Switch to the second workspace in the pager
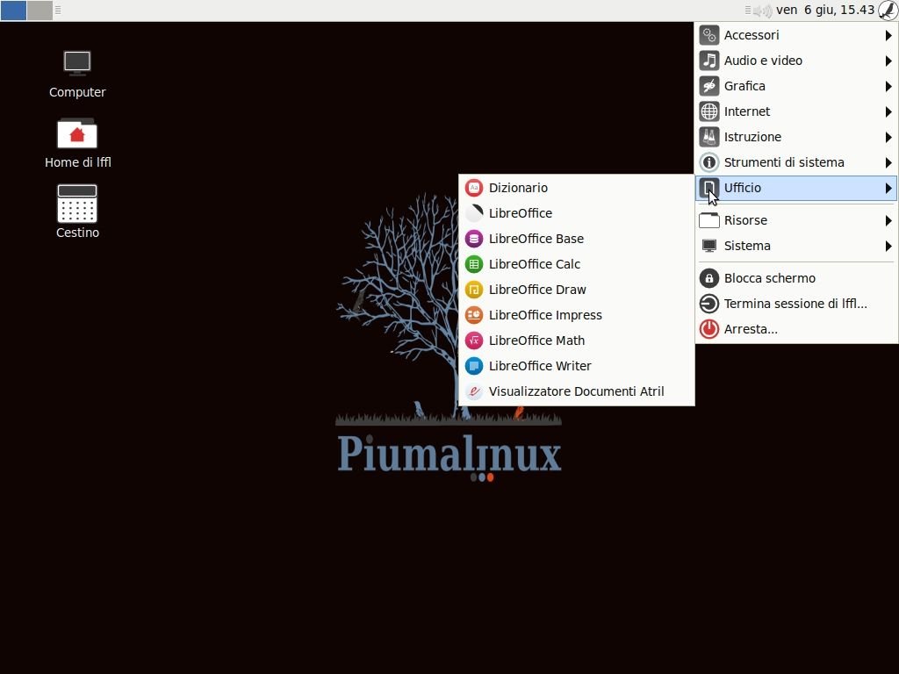The image size is (899, 674). pyautogui.click(x=40, y=11)
